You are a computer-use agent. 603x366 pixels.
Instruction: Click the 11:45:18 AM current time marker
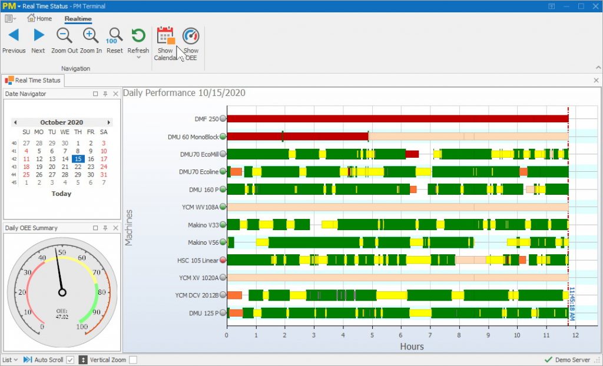tap(572, 304)
